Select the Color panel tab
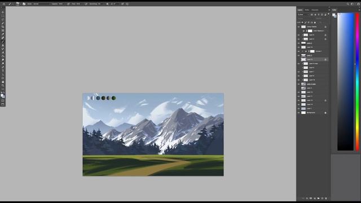Viewport: 361px width, 203px height. pyautogui.click(x=334, y=10)
